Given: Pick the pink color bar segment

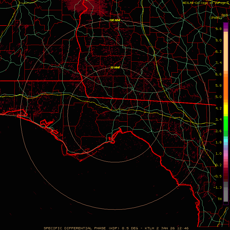Looking at the screenshot, I should [226, 155].
